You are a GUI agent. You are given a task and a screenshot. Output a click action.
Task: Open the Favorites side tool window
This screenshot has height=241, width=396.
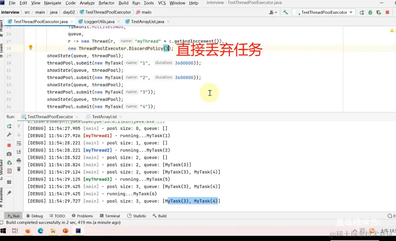pyautogui.click(x=2, y=197)
